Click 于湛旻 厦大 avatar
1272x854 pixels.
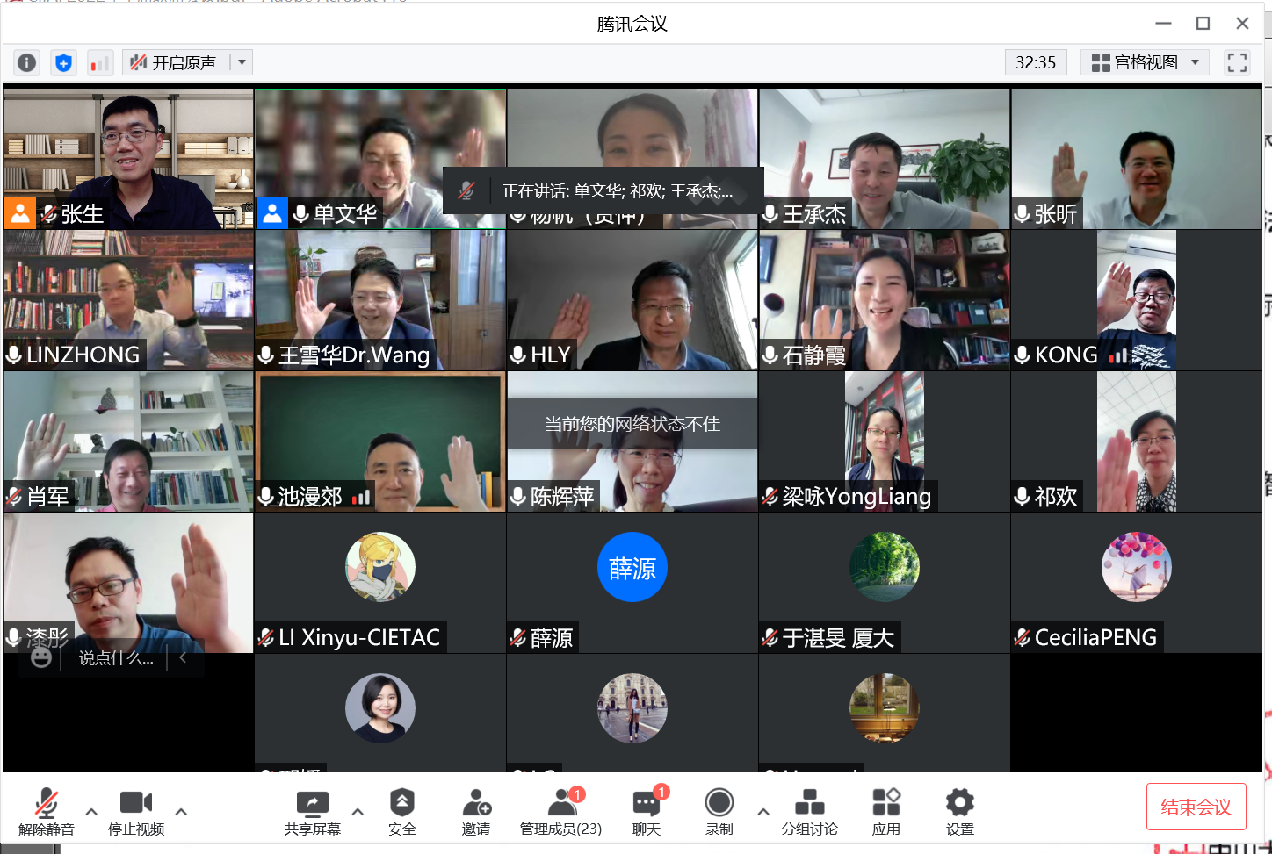(885, 567)
